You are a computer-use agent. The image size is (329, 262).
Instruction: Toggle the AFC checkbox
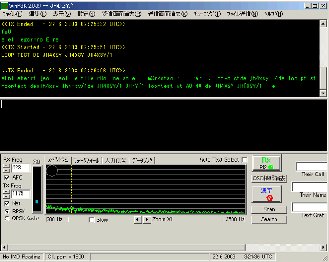click(7, 177)
